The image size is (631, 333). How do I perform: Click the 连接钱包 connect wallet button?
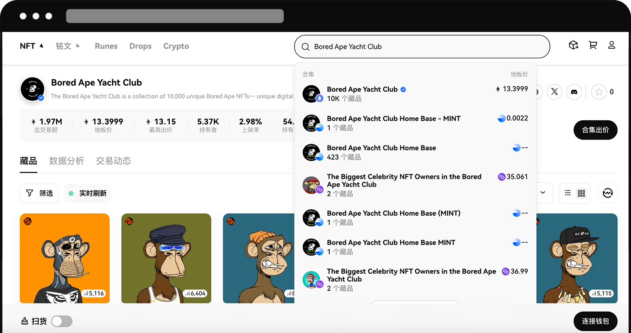click(x=595, y=321)
